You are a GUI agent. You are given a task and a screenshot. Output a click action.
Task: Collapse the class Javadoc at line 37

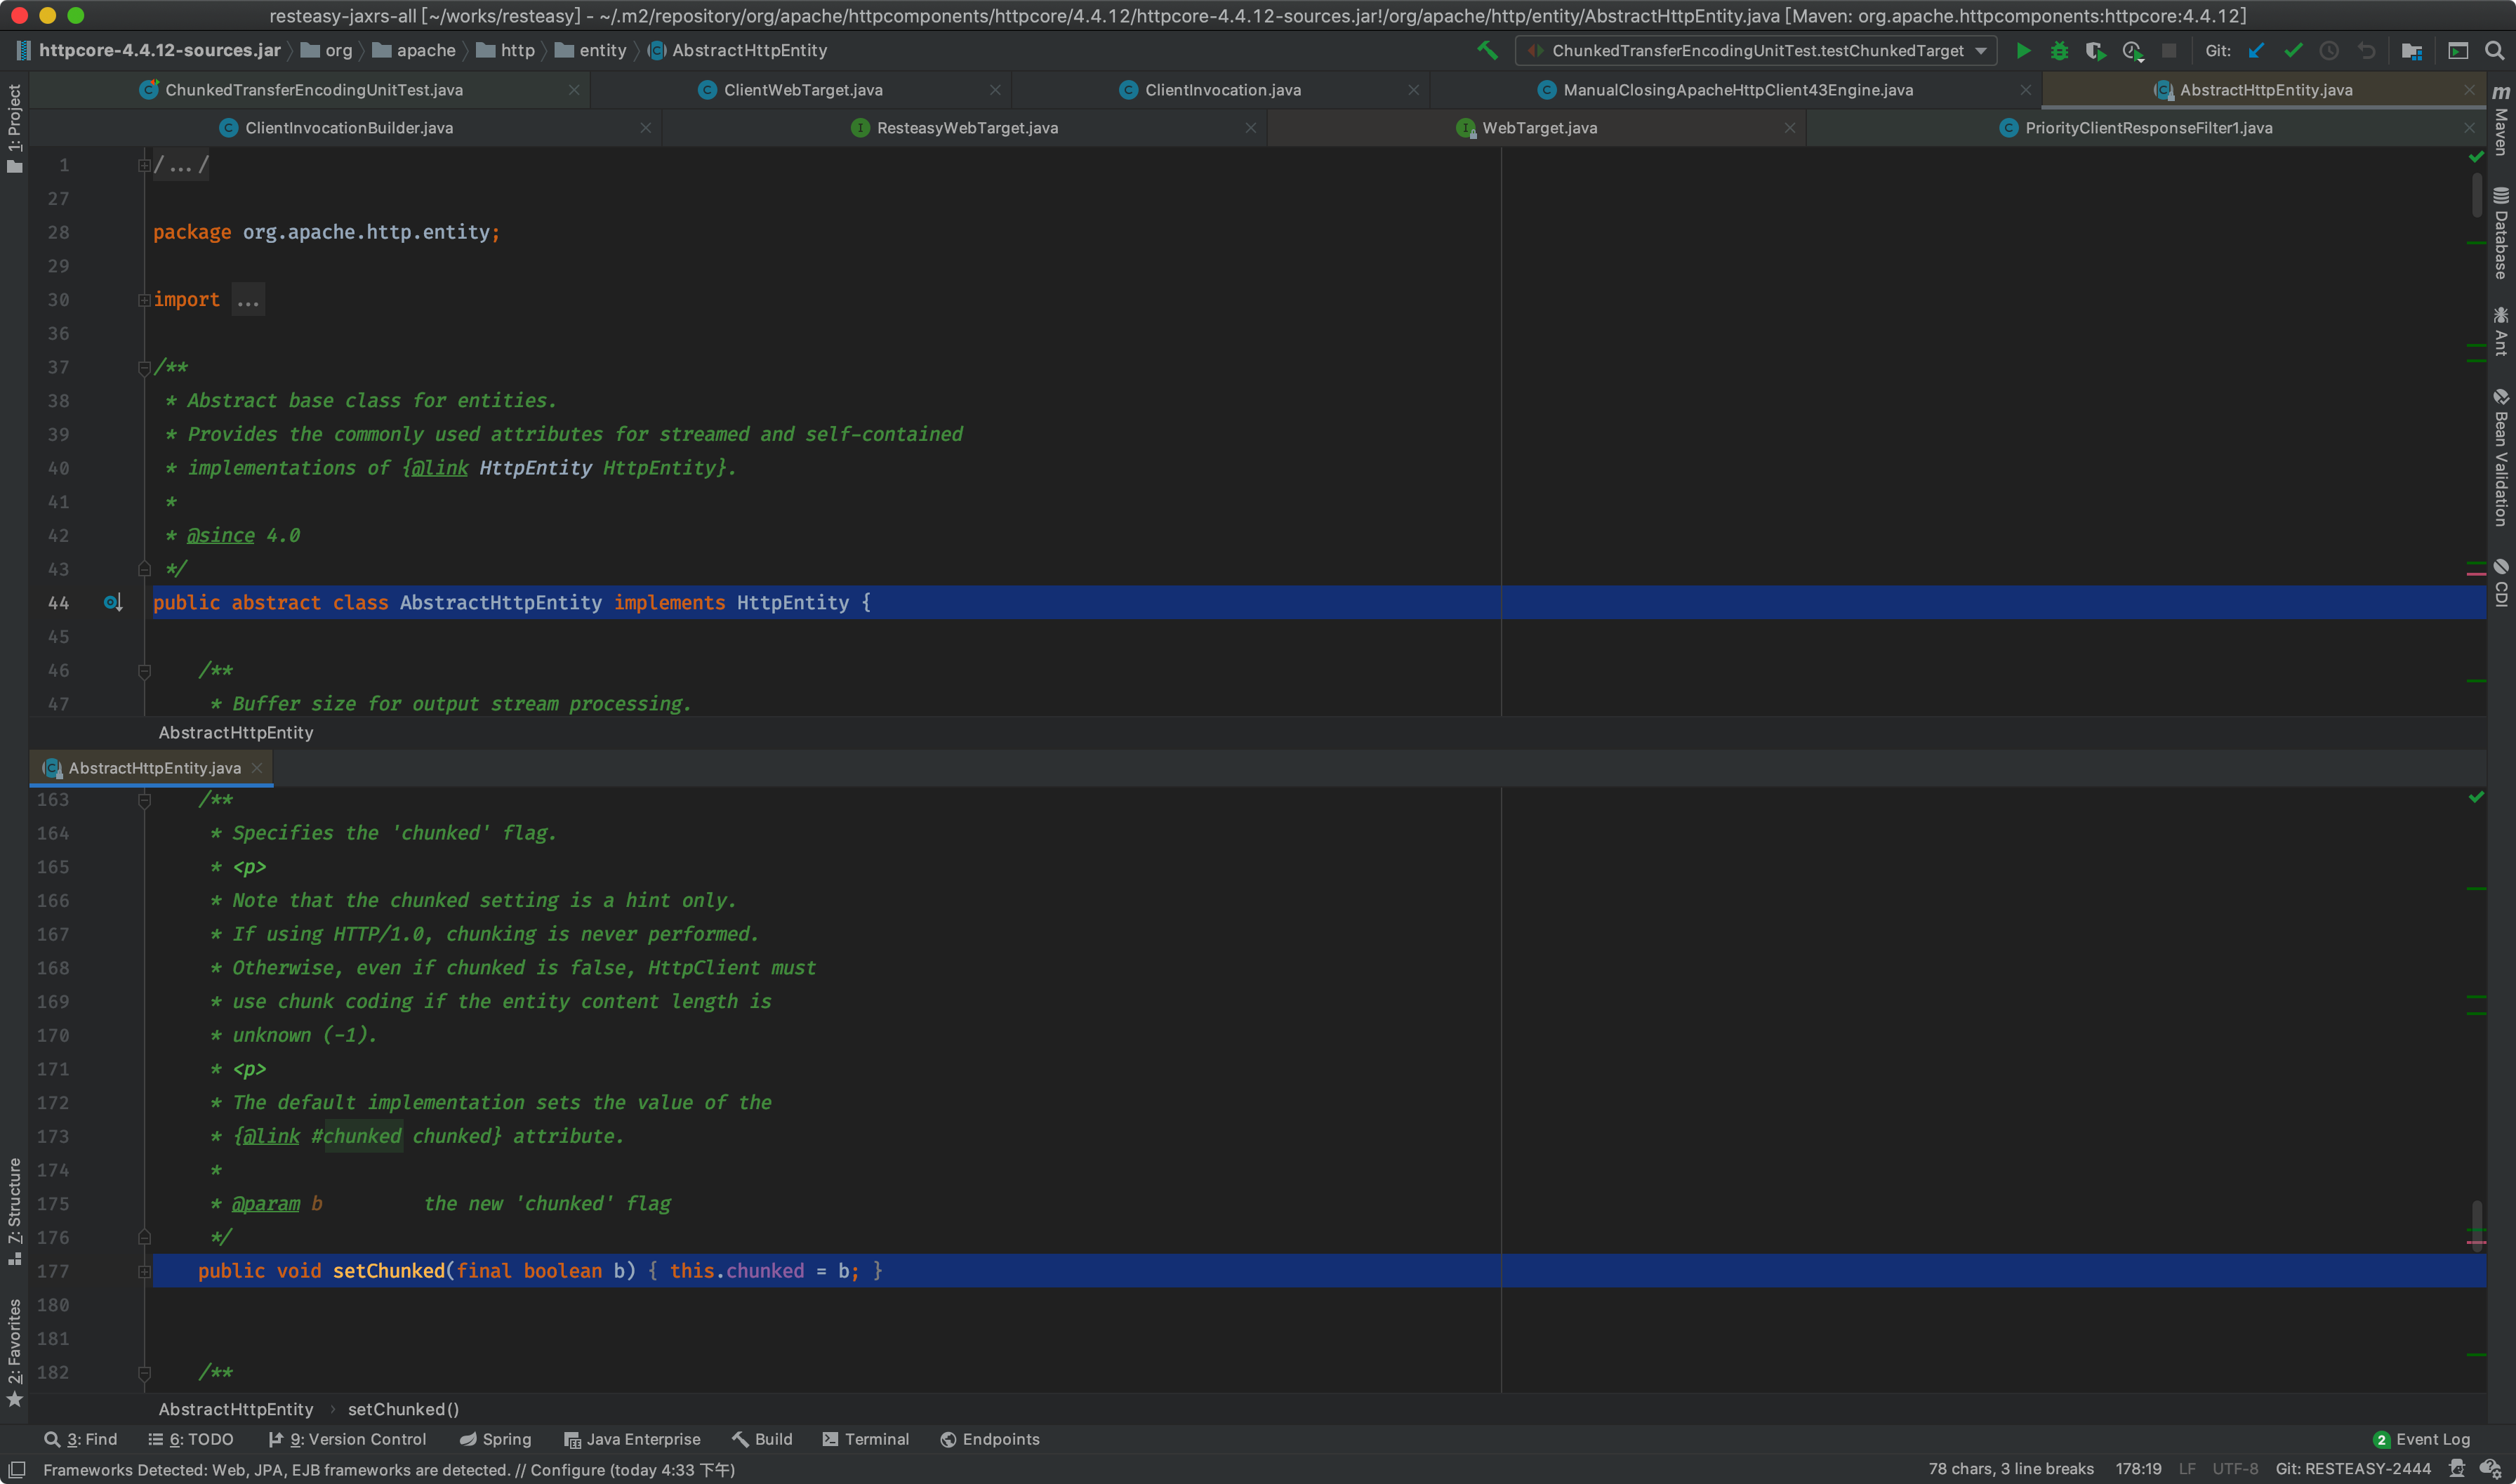tap(144, 367)
